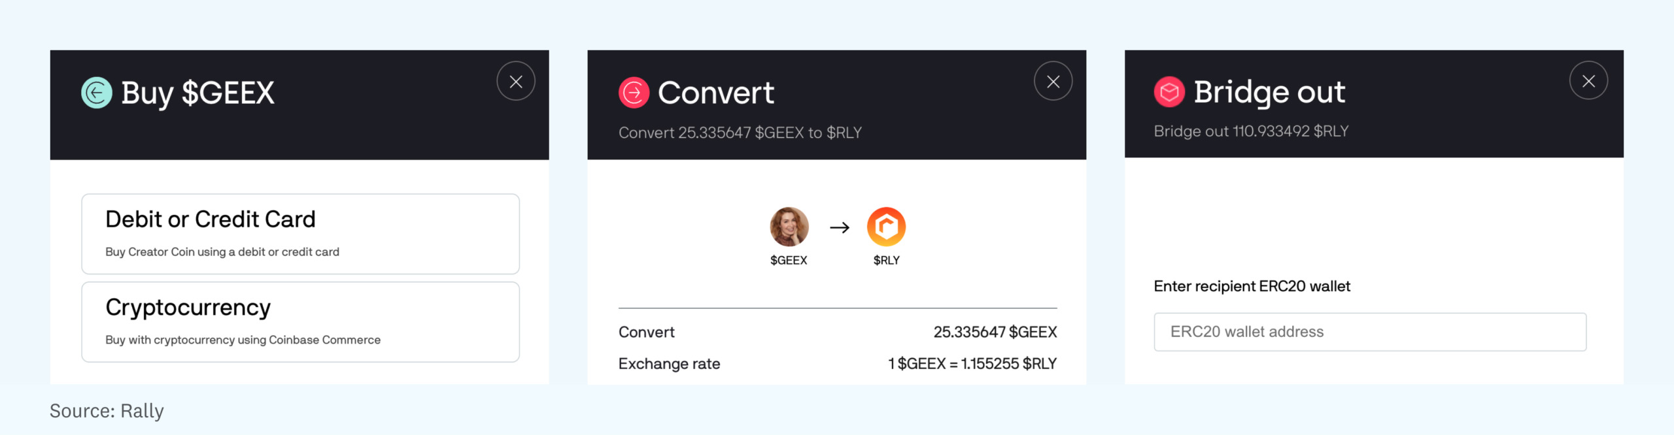1674x435 pixels.
Task: Click the teal Buy $GEEX arrow icon
Action: click(97, 93)
